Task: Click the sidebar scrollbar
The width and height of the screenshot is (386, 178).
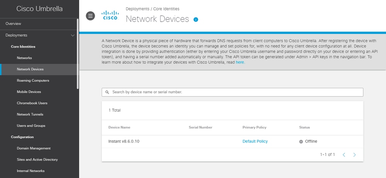Action: [x=78, y=54]
